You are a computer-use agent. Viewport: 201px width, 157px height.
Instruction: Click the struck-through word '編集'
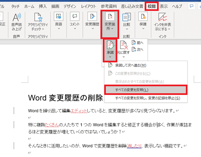[x=66, y=111]
